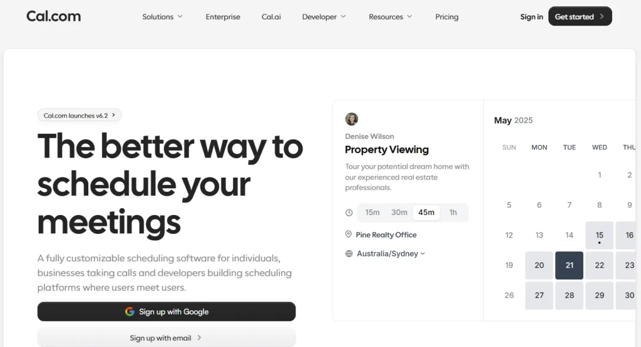Viewport: 641px width, 347px height.
Task: Select May 22 on the calendar
Action: tap(599, 265)
